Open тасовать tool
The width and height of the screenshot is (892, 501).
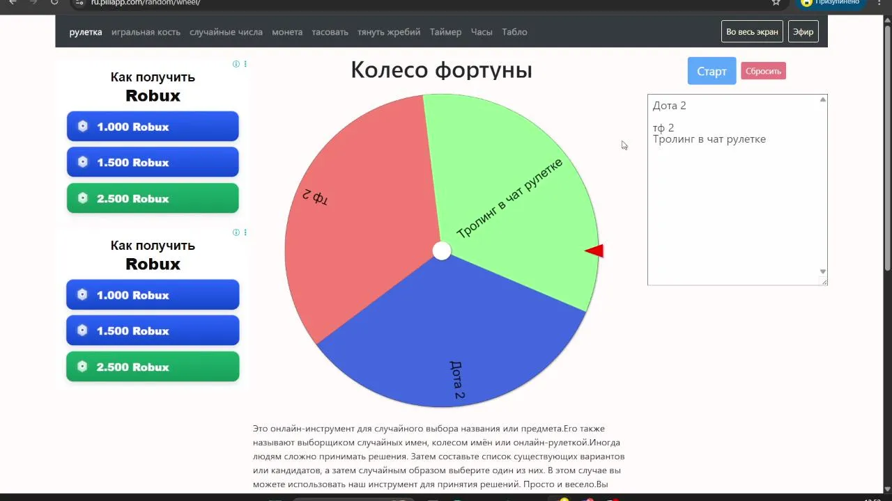[330, 32]
